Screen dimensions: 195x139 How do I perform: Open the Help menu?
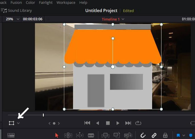pos(83,3)
